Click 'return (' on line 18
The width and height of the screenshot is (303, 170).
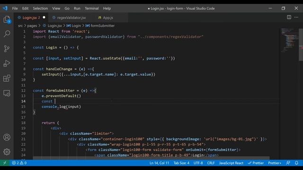[x=50, y=123]
